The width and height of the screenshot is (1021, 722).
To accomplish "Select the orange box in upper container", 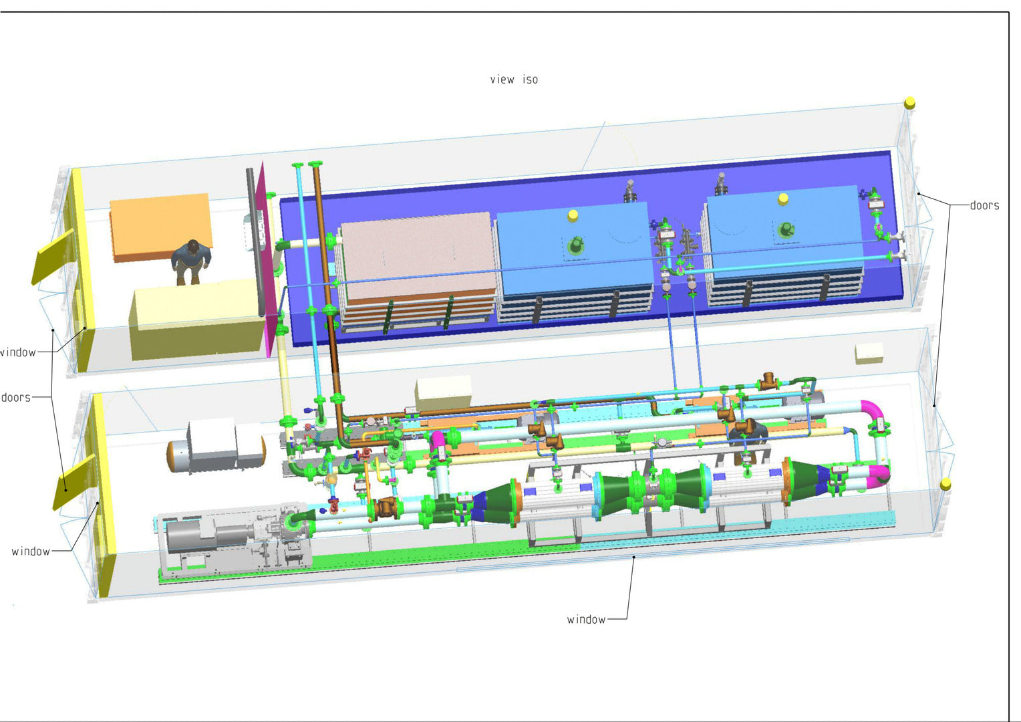I will [161, 226].
